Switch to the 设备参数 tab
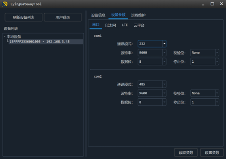Screen dimensions: 226x159 (x=118, y=15)
